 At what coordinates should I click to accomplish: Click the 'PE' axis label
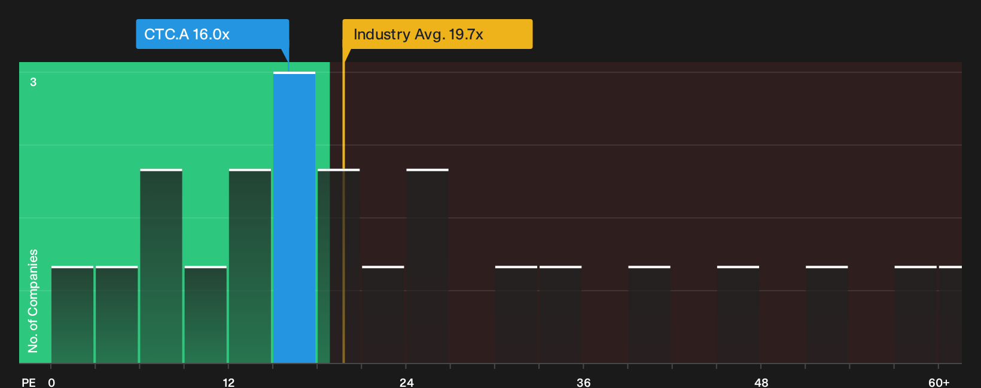pyautogui.click(x=29, y=382)
